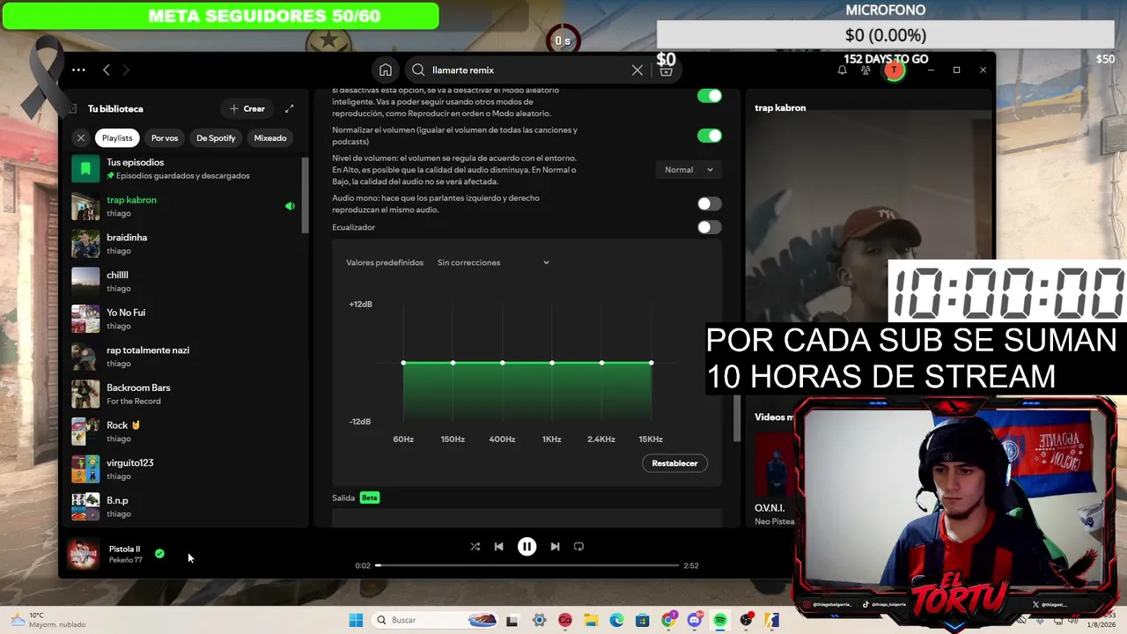1127x634 pixels.
Task: Adjust the 60Hz equalizer point
Action: (x=403, y=363)
